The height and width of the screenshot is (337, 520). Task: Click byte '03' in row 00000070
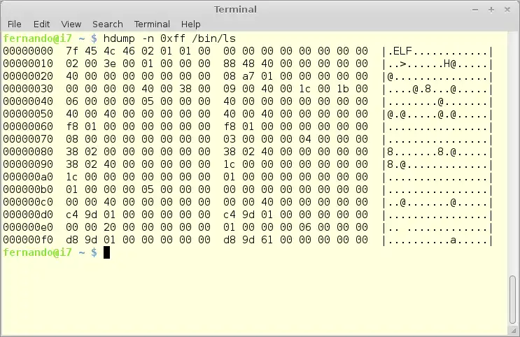(x=229, y=139)
